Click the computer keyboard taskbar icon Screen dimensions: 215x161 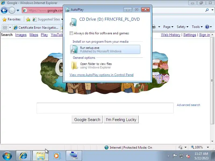tap(74, 156)
